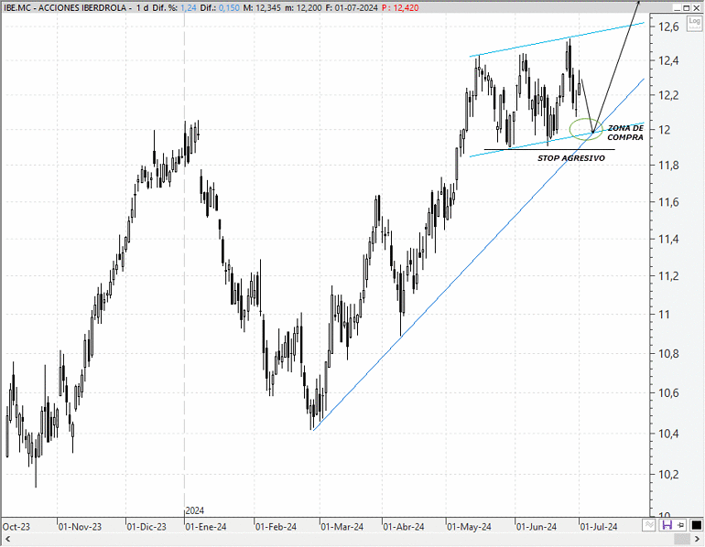Screen dimensions: 705x547
Task: Click the 11,4 price axis label
Action: pos(669,239)
